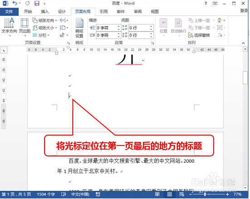Switch to the 开始 tab
Screen dimensions: 250x199
(28, 11)
